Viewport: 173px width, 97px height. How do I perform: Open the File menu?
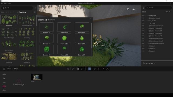[x=2, y=3]
